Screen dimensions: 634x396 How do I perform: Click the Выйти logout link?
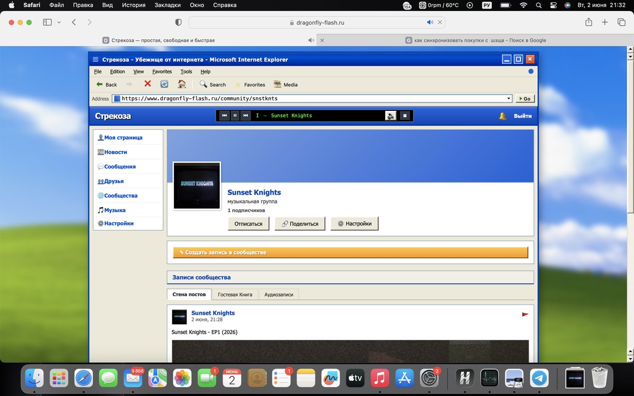(523, 116)
